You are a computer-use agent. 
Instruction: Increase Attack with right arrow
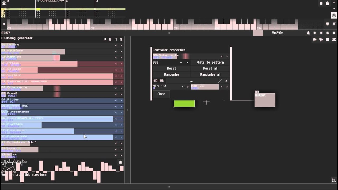[x=121, y=64]
